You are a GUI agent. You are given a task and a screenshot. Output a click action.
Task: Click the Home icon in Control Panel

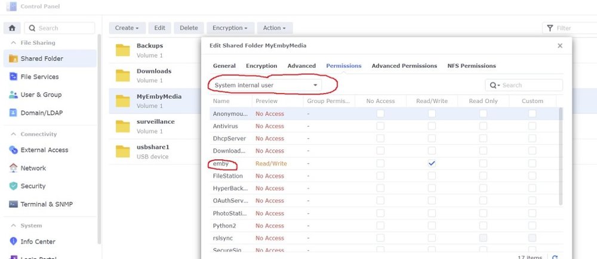(11, 28)
